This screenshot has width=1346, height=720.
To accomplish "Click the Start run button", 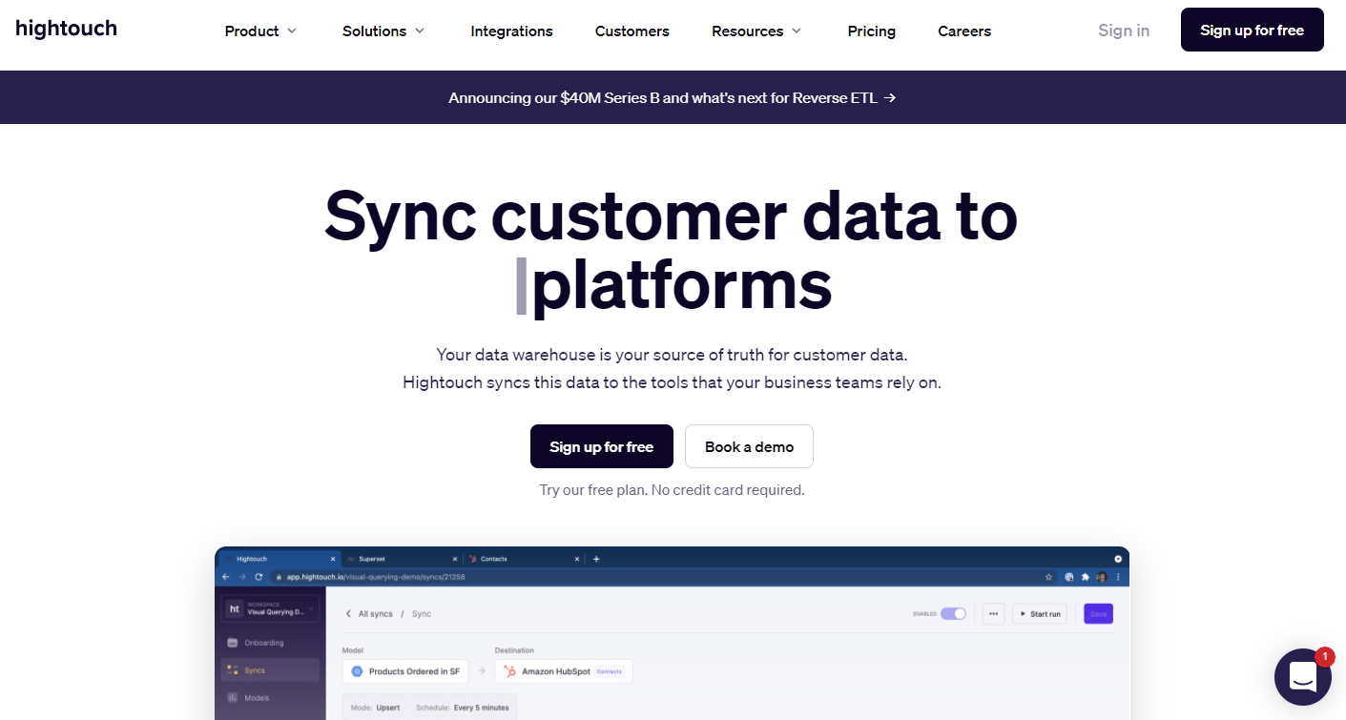I will click(1040, 613).
